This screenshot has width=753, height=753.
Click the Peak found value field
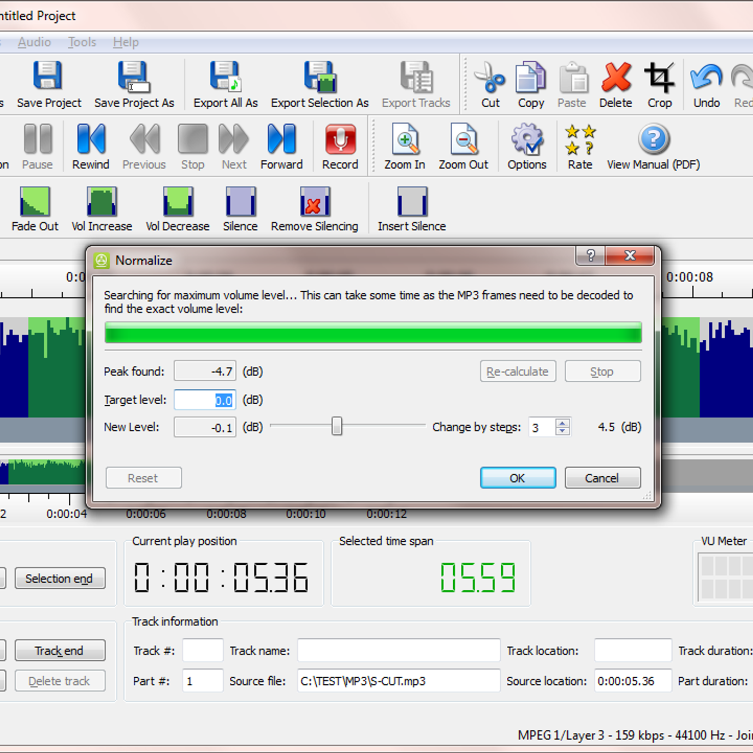click(205, 371)
